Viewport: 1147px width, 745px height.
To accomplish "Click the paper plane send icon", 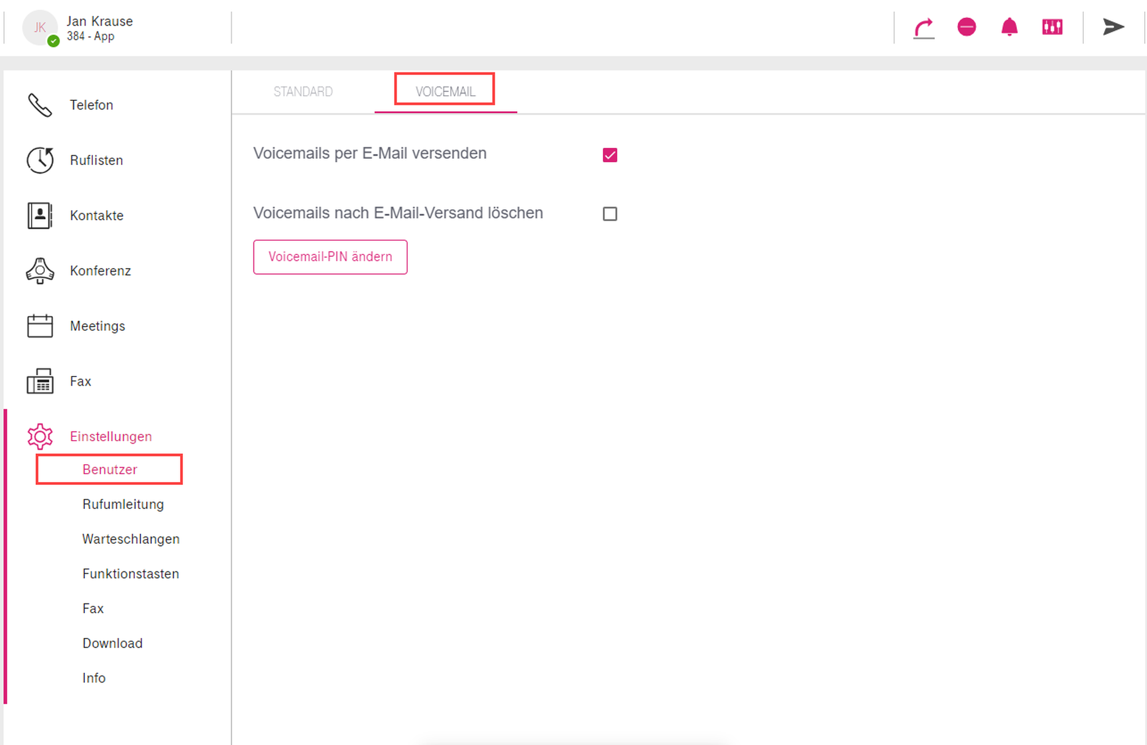I will pos(1113,27).
